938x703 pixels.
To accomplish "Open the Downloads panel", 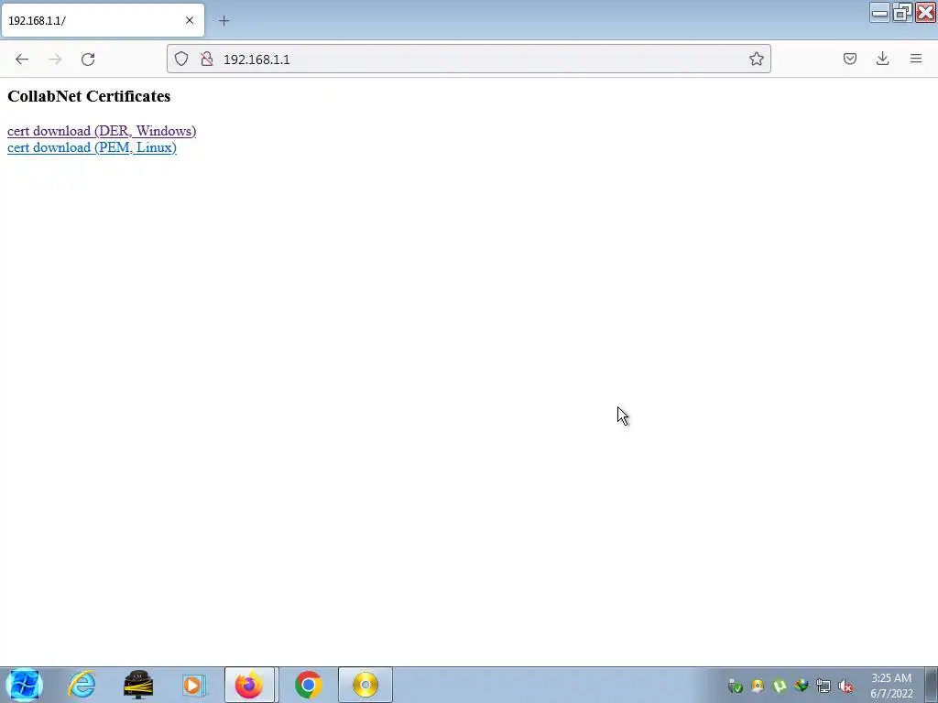I will 882,59.
